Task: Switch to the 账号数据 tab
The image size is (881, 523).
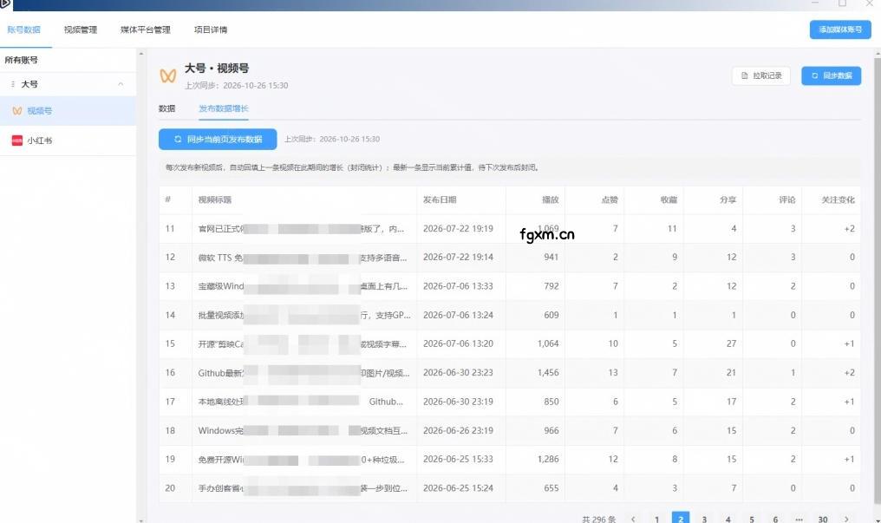Action: (x=23, y=29)
